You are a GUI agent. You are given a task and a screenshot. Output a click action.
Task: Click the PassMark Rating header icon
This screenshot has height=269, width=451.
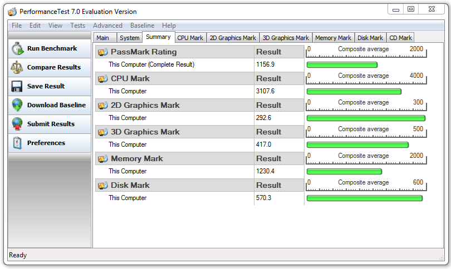[x=102, y=52]
